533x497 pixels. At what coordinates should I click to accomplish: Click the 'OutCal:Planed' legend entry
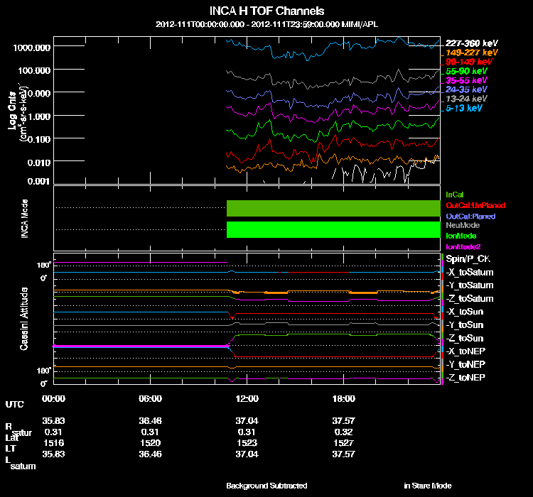(470, 217)
